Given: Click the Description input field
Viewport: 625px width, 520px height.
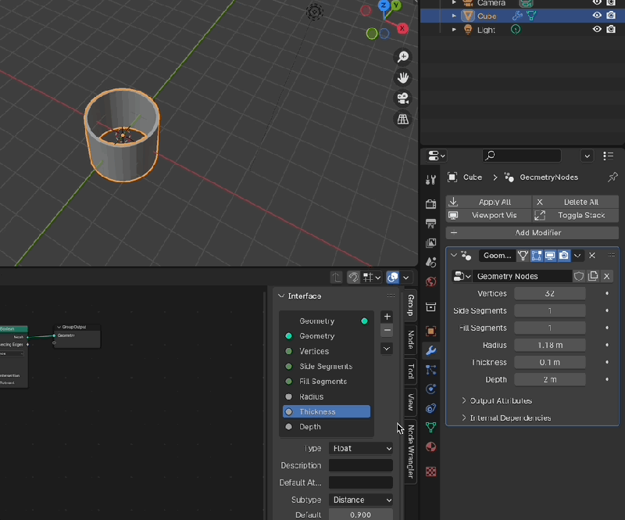Looking at the screenshot, I should coord(360,465).
